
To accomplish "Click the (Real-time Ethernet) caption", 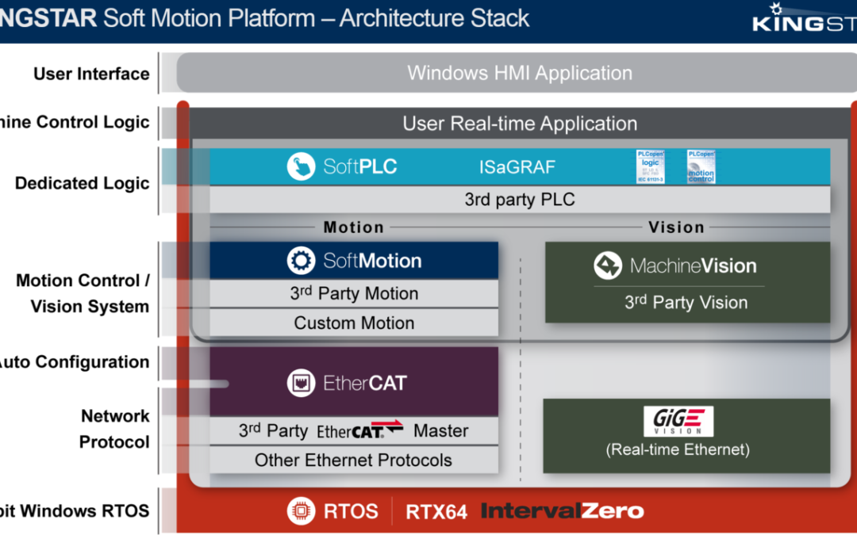I will click(x=678, y=449).
